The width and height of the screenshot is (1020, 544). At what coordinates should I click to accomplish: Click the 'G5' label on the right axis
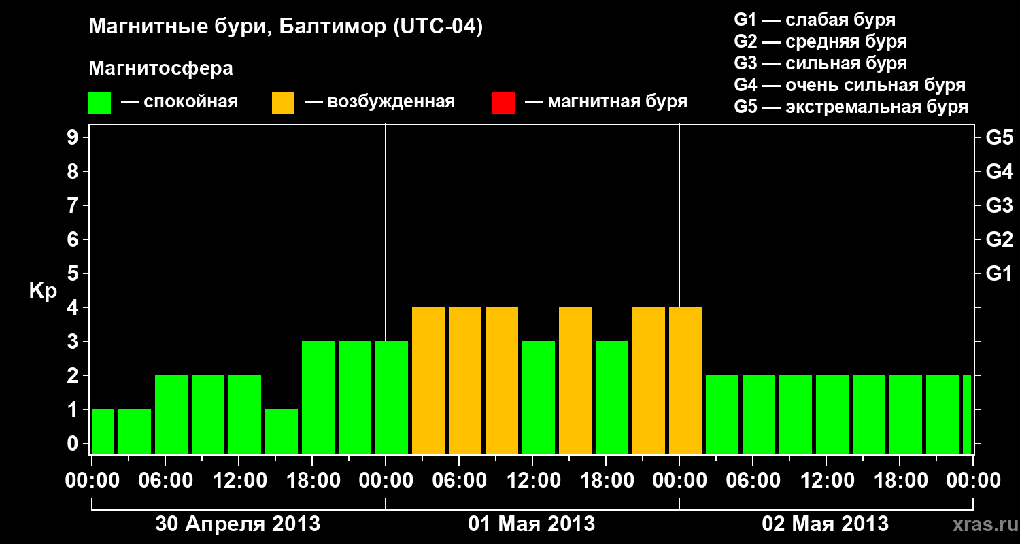[x=999, y=137]
